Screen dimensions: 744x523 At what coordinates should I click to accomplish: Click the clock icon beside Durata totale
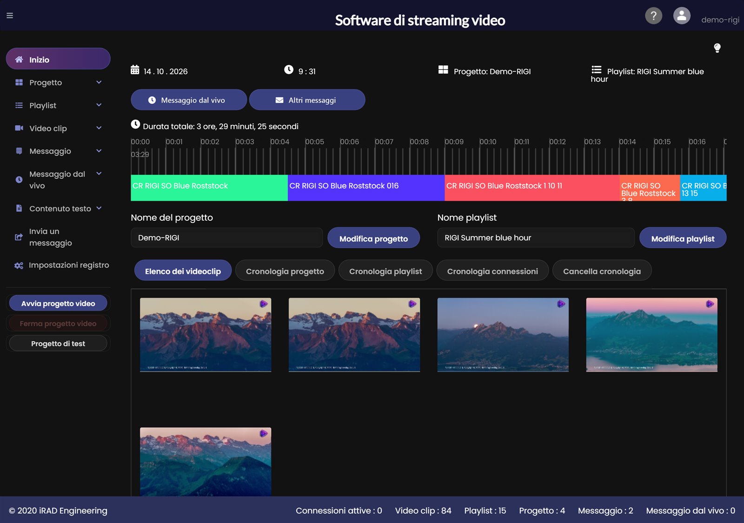tap(135, 124)
